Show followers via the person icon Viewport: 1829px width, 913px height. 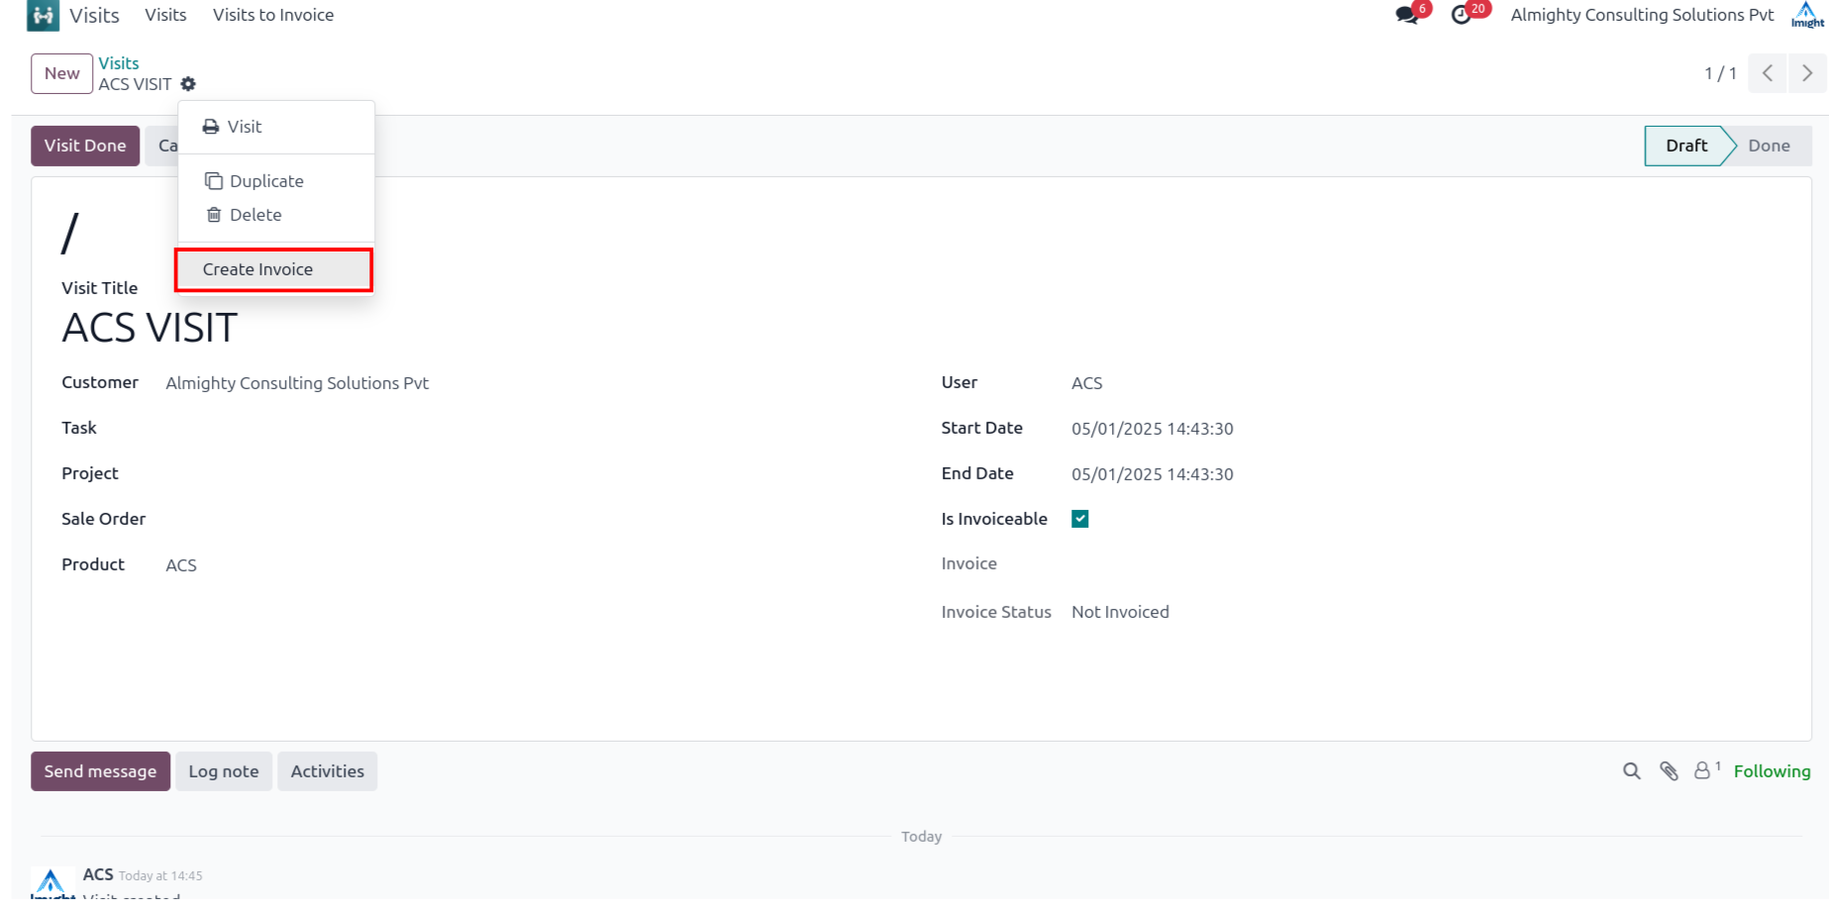click(1702, 770)
